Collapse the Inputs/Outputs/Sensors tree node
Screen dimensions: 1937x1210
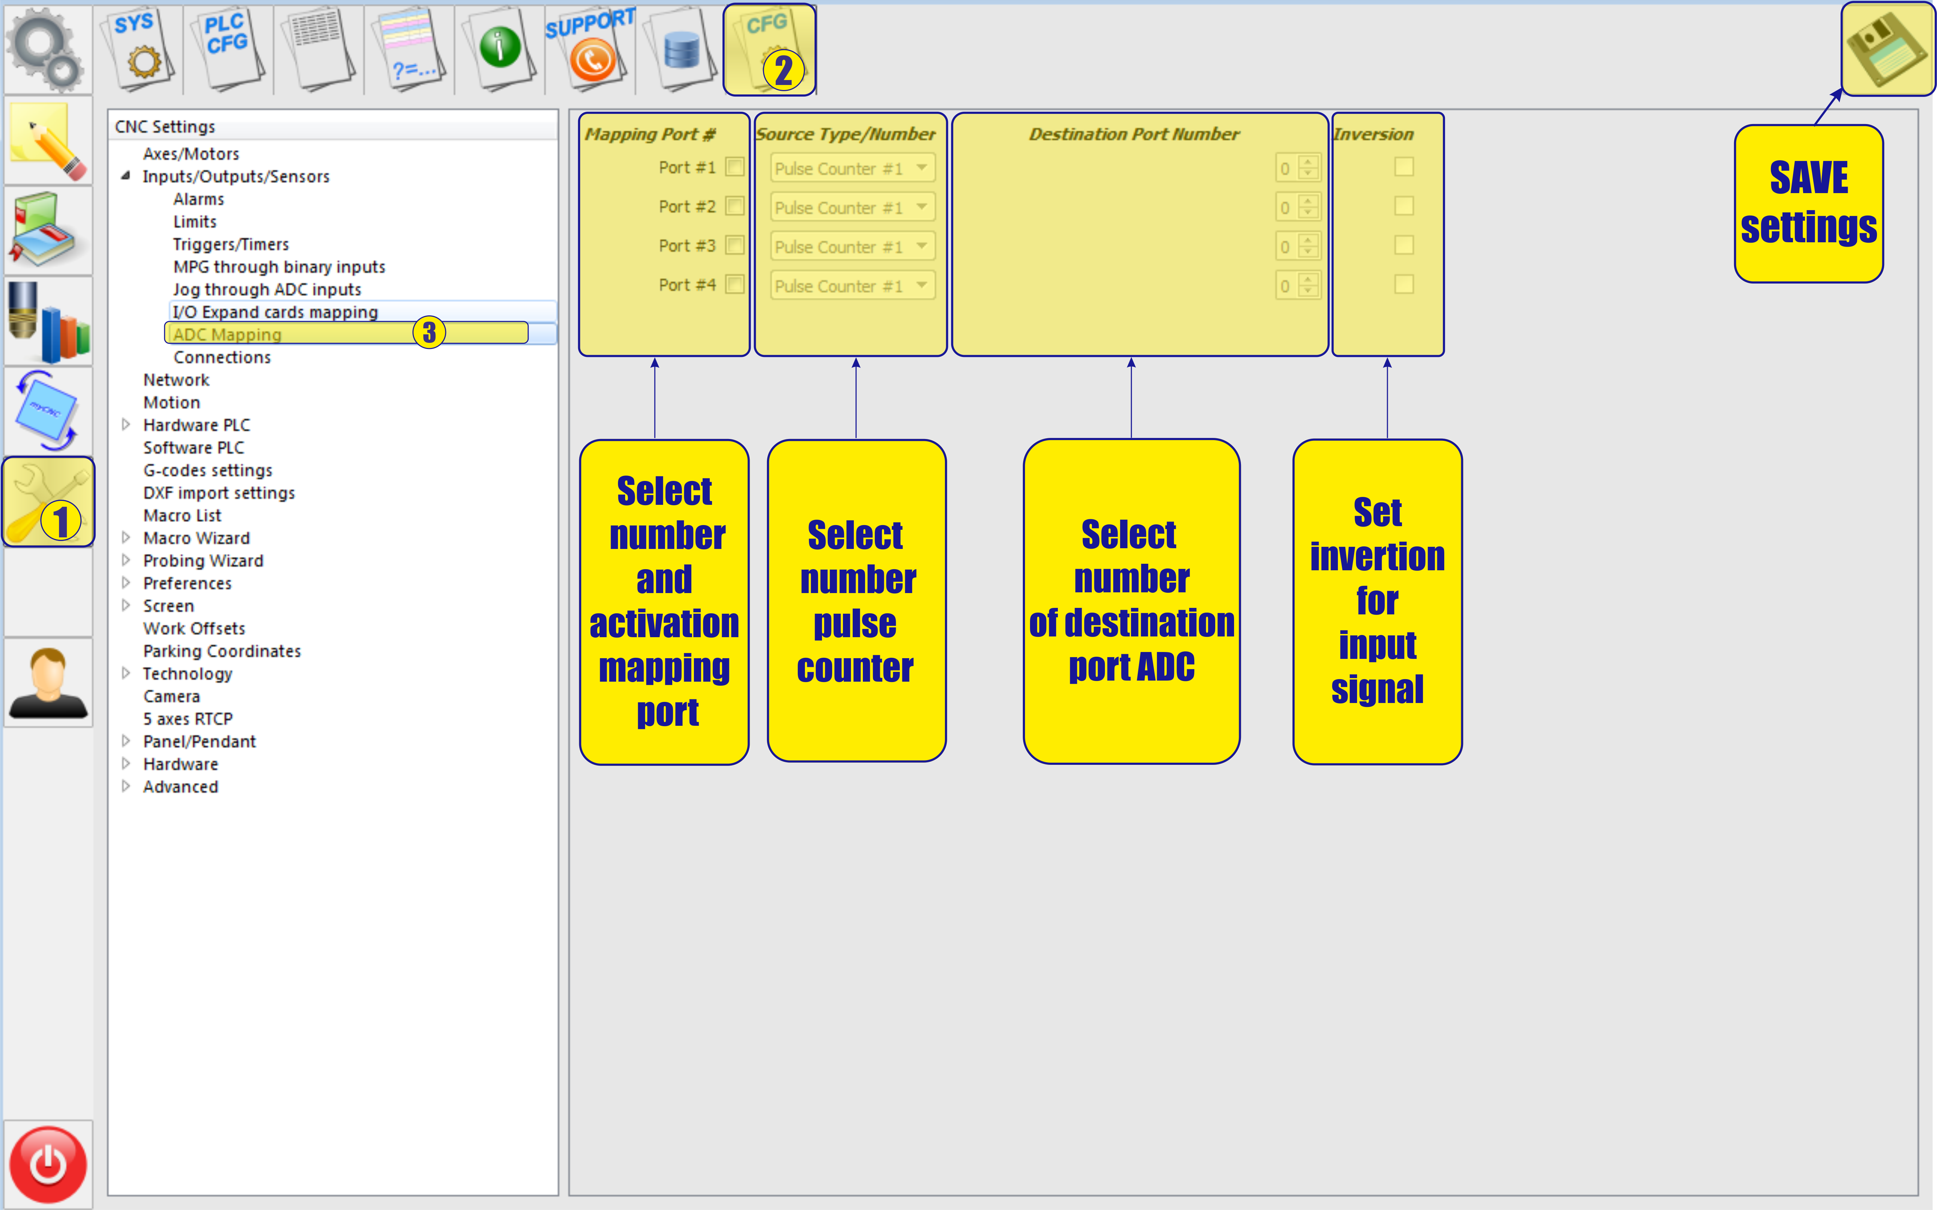pyautogui.click(x=126, y=176)
